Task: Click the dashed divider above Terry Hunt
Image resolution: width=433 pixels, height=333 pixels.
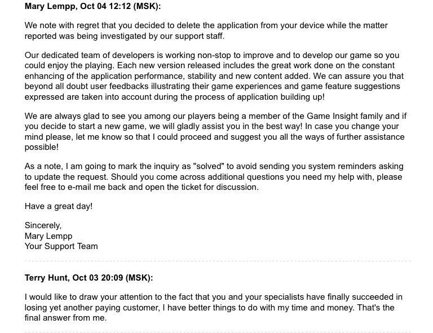Action: [218, 261]
